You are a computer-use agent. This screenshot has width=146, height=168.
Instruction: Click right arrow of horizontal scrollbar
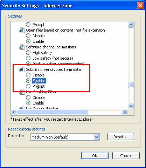click(125, 112)
